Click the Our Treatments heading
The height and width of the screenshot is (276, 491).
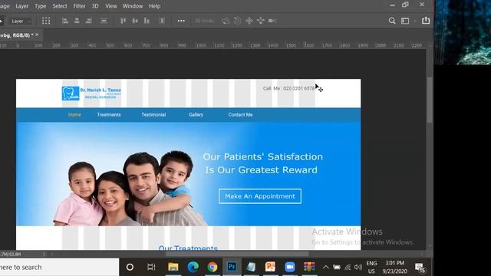188,248
